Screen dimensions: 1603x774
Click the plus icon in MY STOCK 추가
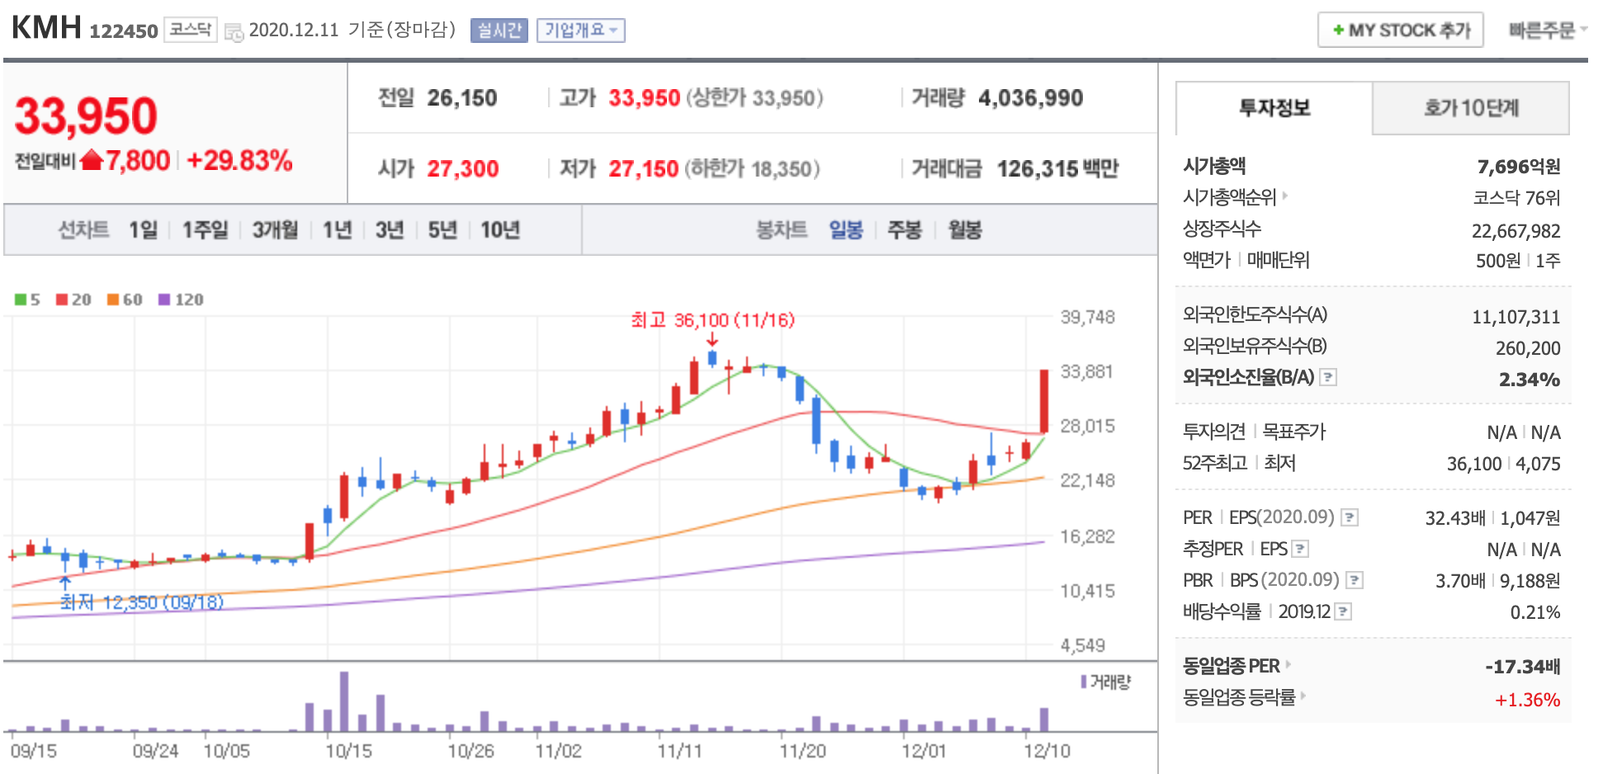pos(1338,31)
